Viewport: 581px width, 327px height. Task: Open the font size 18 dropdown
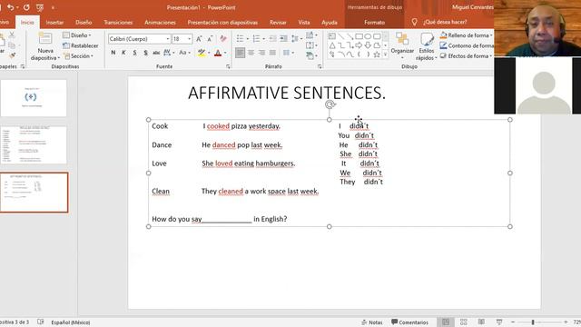point(189,38)
